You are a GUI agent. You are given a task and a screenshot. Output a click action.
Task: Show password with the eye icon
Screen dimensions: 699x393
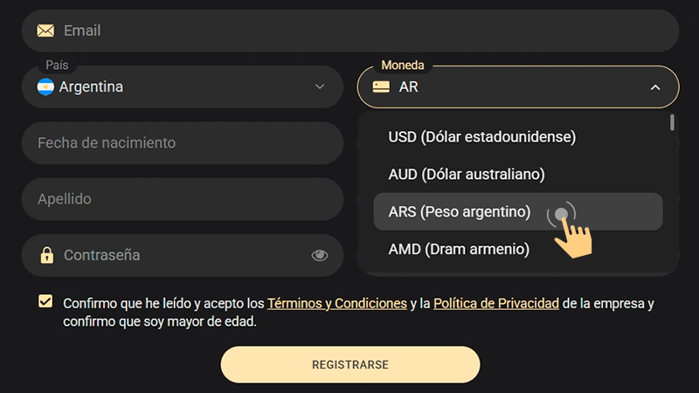(320, 255)
